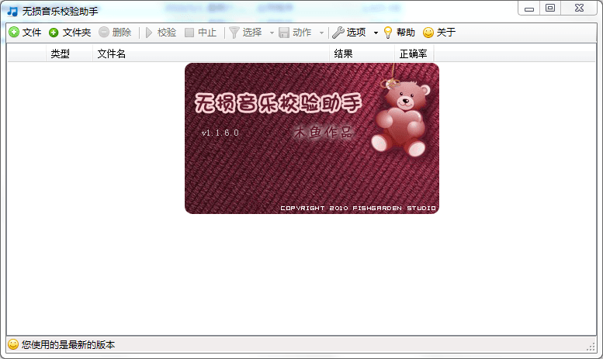Image resolution: width=603 pixels, height=359 pixels.
Task: Expand the 选项 dropdown arrow
Action: (x=376, y=33)
